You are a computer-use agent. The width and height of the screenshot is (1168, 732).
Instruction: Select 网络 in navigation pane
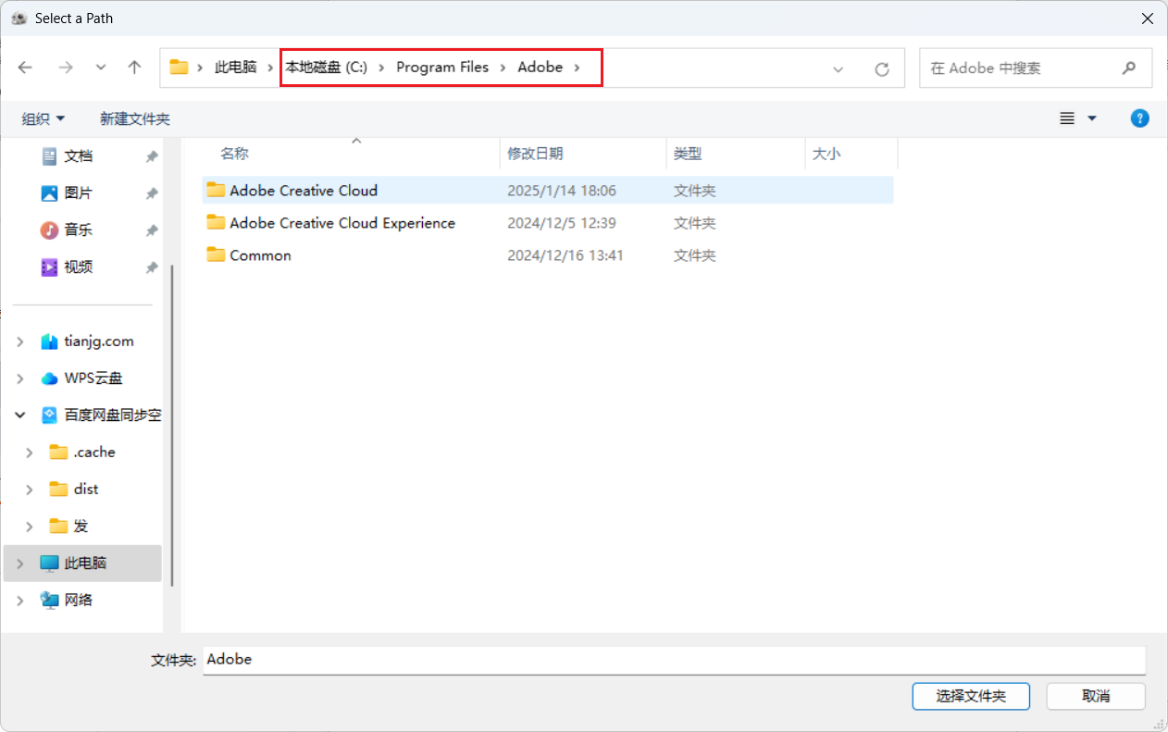pyautogui.click(x=79, y=601)
